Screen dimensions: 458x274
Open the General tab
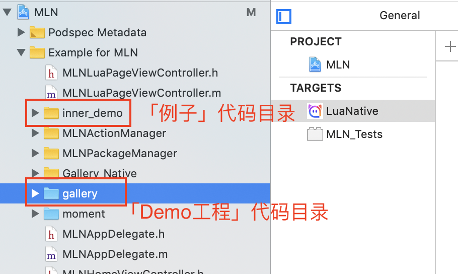pos(400,16)
